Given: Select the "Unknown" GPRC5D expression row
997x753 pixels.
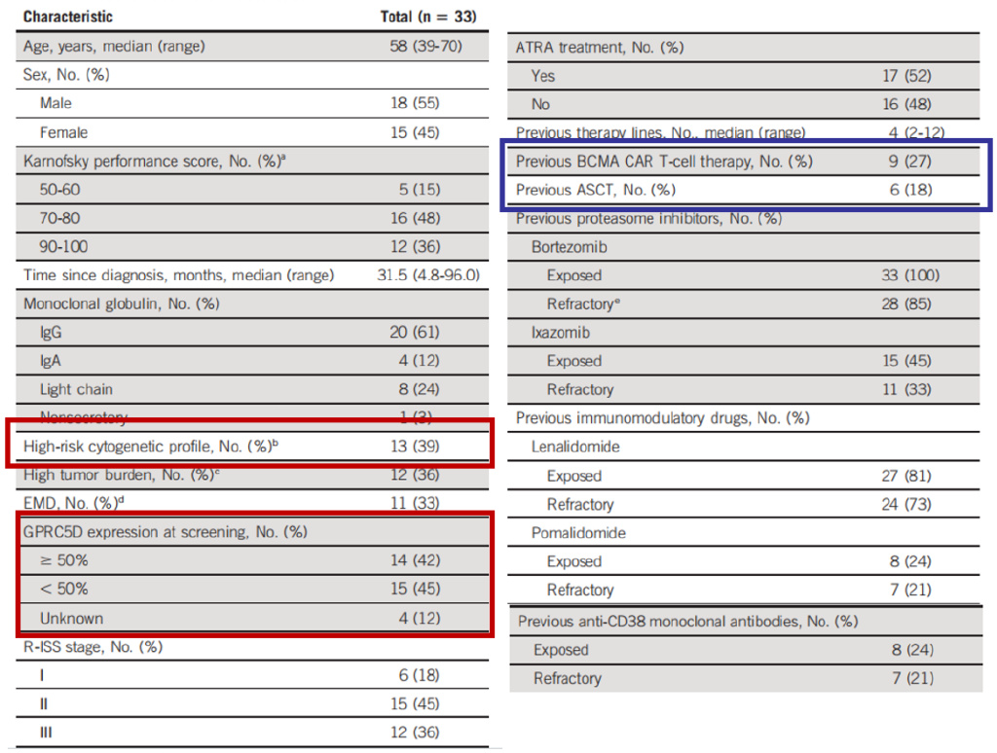Looking at the screenshot, I should coord(71,618).
